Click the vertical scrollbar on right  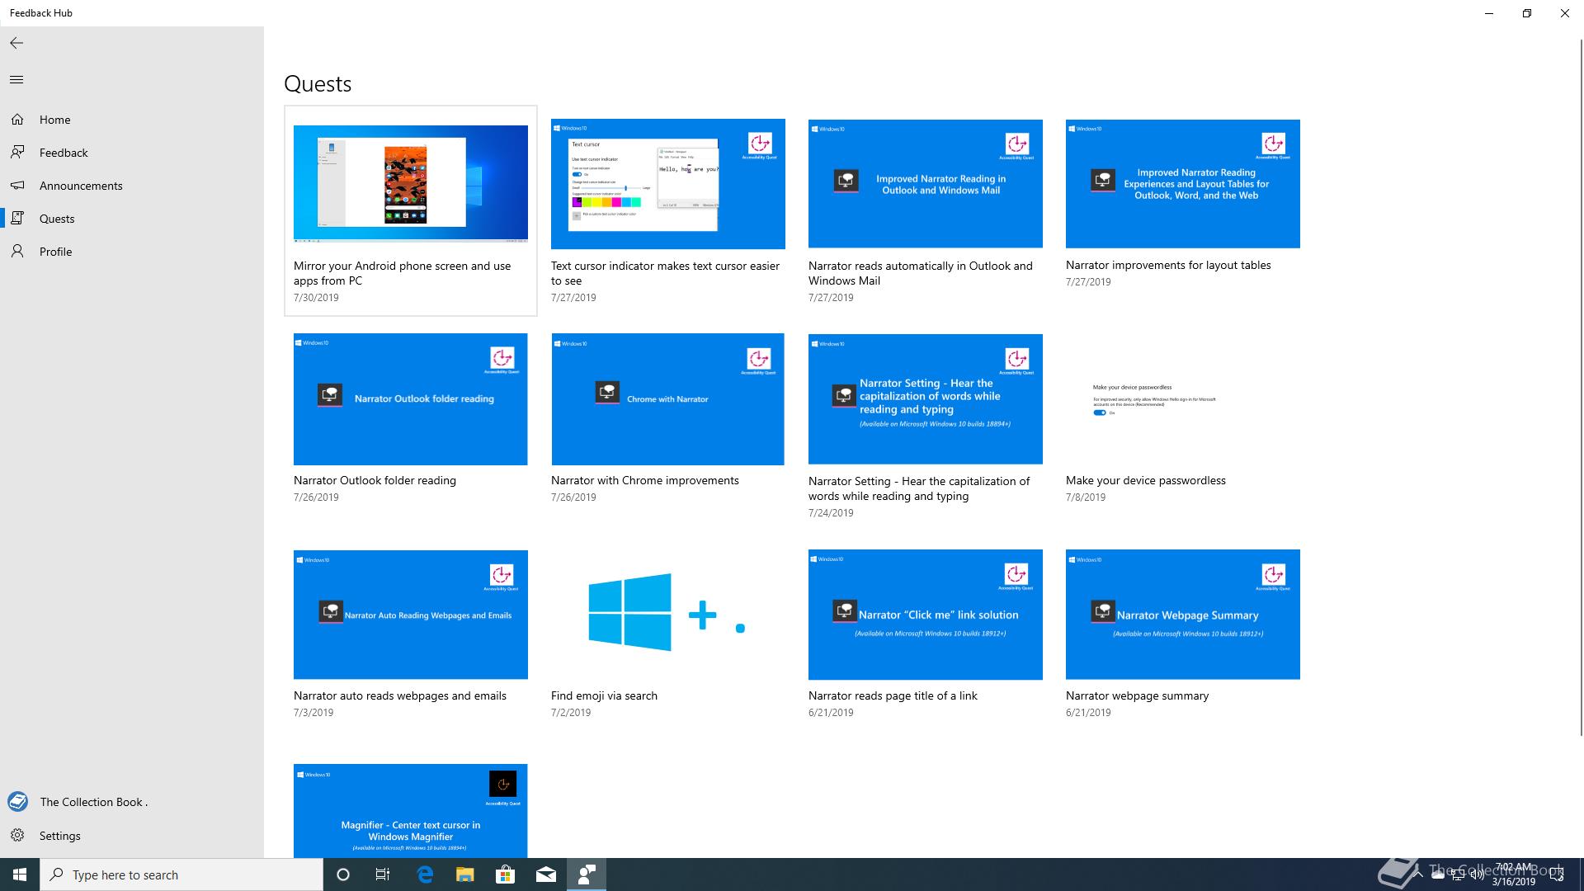(1581, 388)
